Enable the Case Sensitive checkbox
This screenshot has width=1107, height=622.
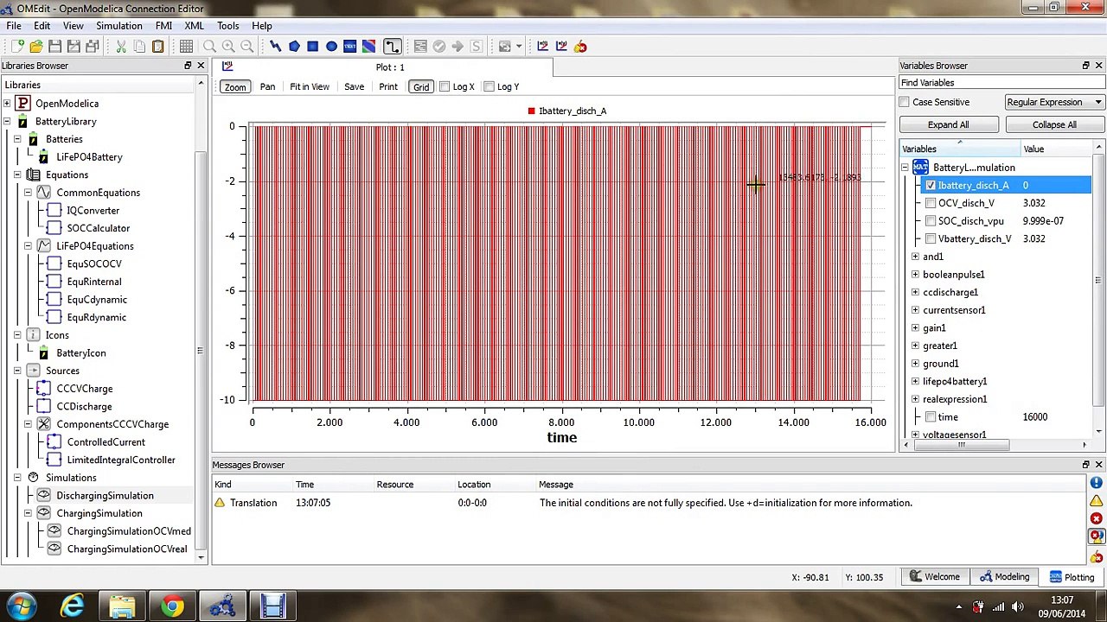tap(905, 102)
